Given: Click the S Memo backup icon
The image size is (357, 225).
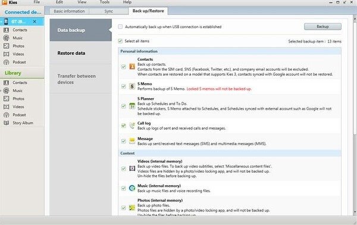Looking at the screenshot, I should 132,86.
